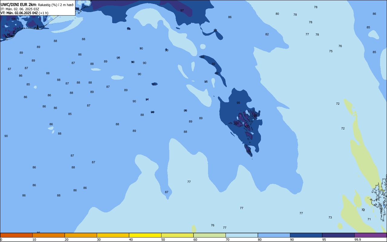This screenshot has width=387, height=242.
Task: Click the "UWC/DINI EUR 2km" title text
Action: tap(18, 5)
